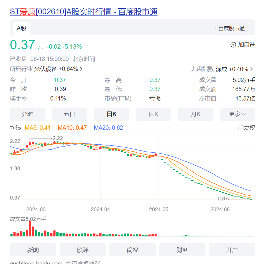
Task: Click the 百度股市通 badge button
Action: click(x=231, y=28)
